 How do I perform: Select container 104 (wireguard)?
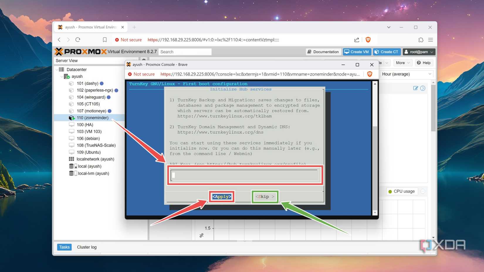pos(91,97)
